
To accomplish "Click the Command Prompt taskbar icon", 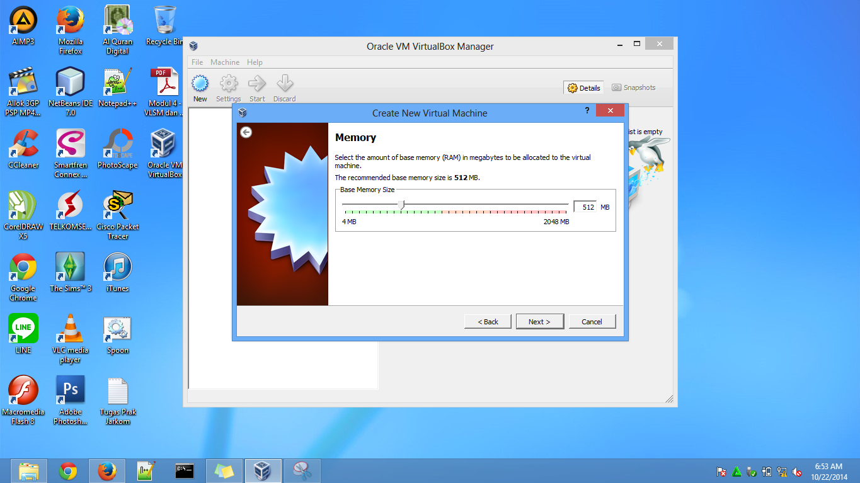I will [185, 471].
